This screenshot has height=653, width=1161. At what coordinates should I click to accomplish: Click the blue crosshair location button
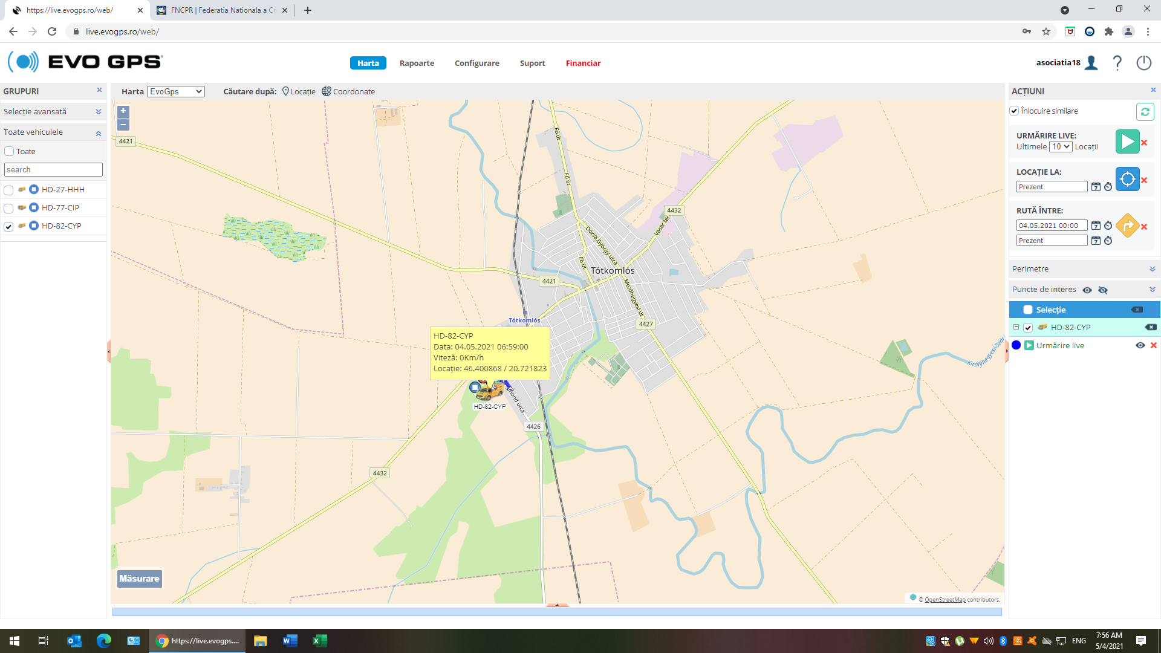click(1127, 179)
